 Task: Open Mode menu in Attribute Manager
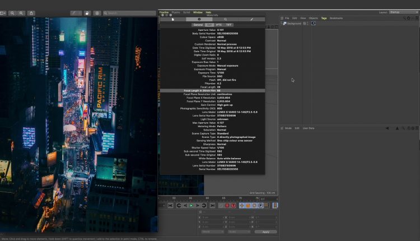288,128
